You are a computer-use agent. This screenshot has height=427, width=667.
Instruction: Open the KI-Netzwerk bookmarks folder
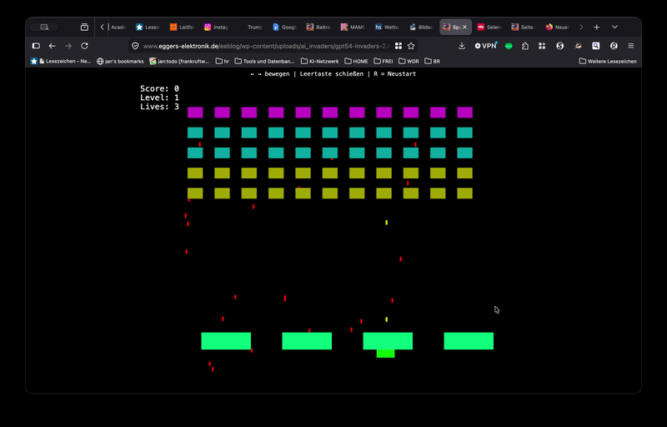pyautogui.click(x=320, y=61)
